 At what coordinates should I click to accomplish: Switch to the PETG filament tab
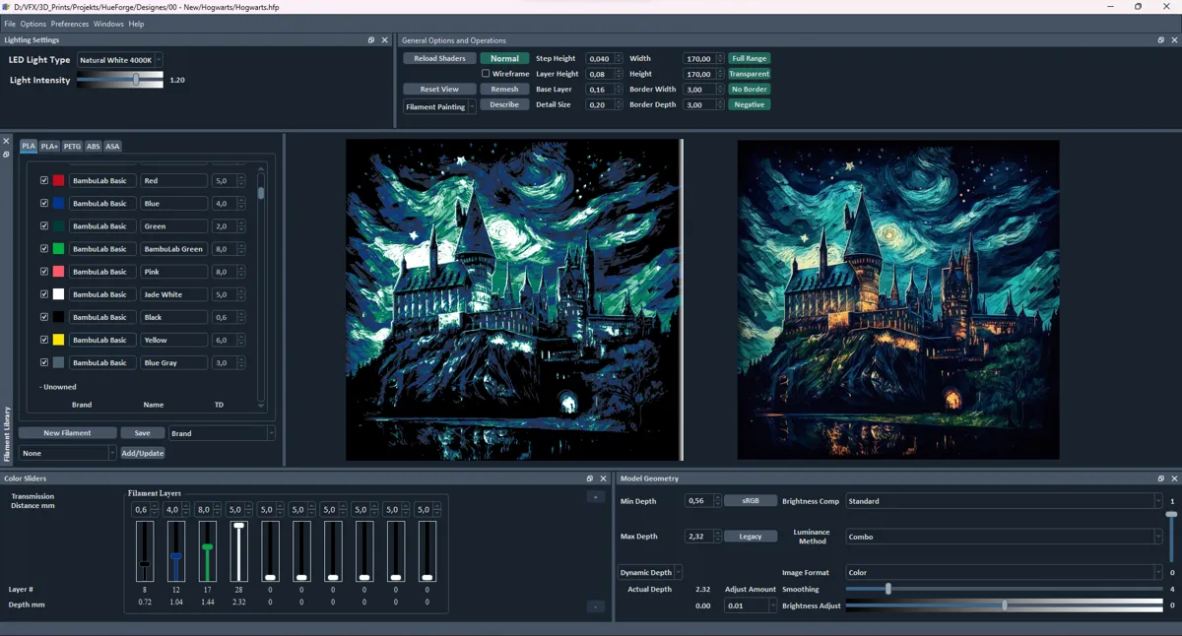(x=72, y=147)
